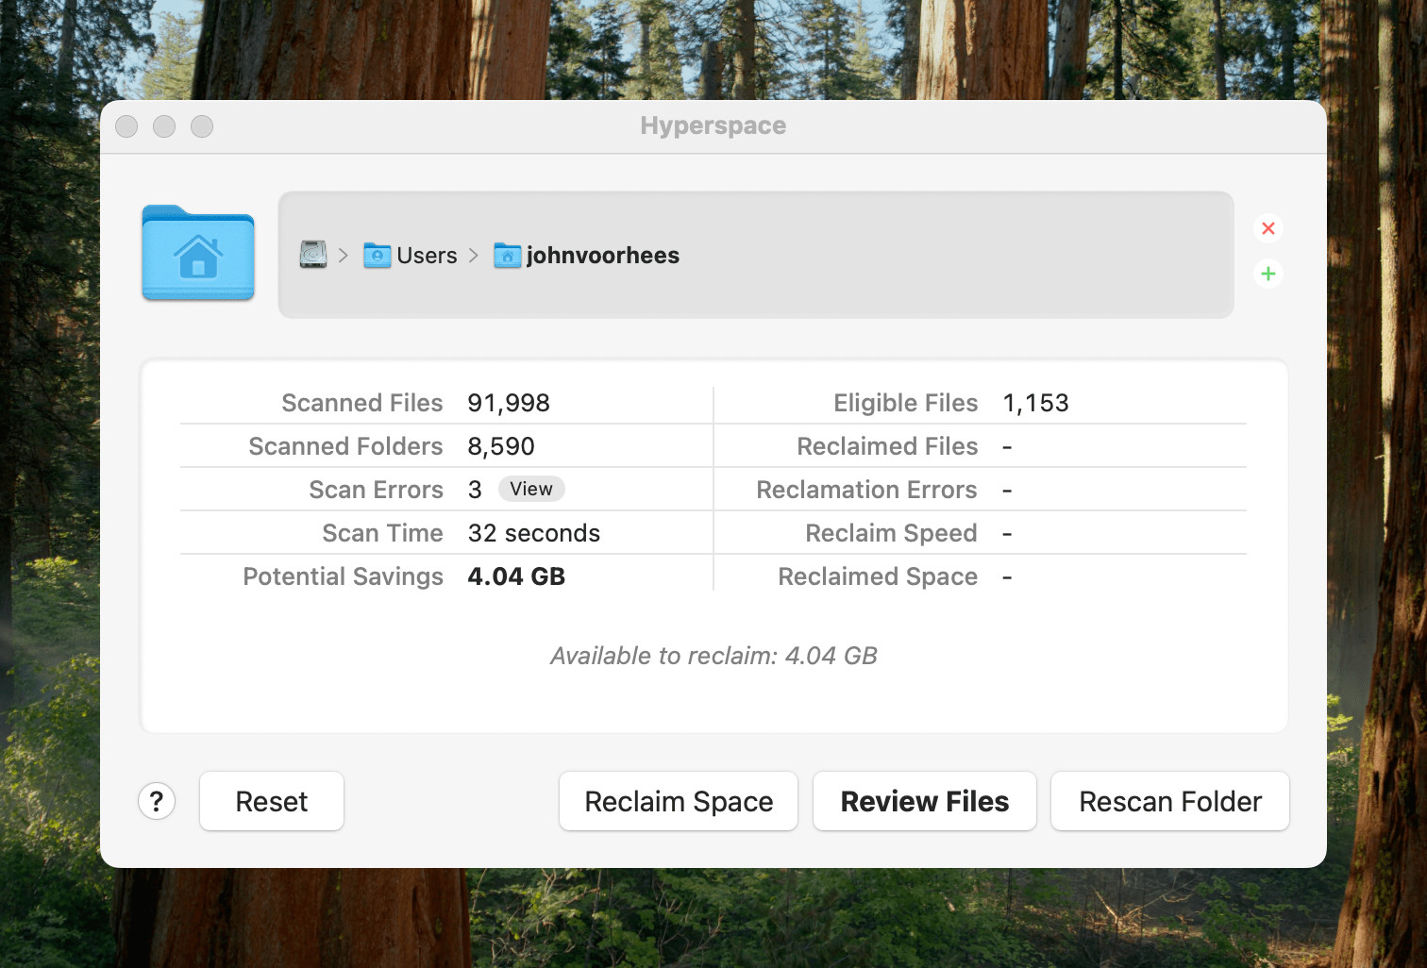The height and width of the screenshot is (968, 1427).
Task: Open Review Files
Action: [x=924, y=801]
